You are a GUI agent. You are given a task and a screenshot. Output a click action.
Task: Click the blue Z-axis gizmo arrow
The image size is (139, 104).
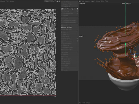coord(135,54)
